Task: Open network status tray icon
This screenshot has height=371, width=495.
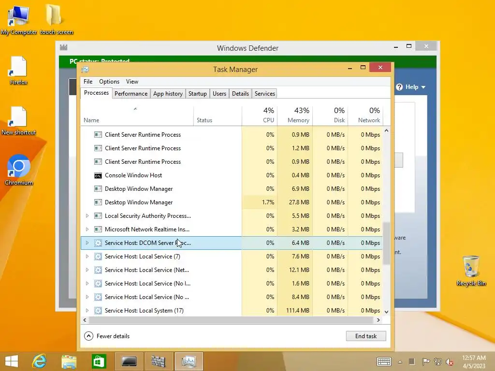Action: [438, 361]
